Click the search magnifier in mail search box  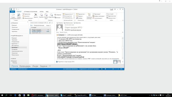pyautogui.click(x=50, y=23)
